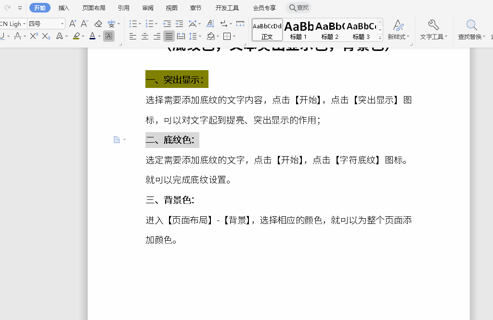Decrease font size with the A- icon
Image resolution: width=493 pixels, height=320 pixels.
84,24
